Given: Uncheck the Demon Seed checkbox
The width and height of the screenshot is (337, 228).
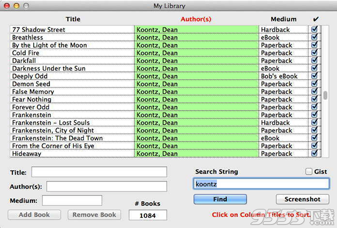Looking at the screenshot, I should (x=314, y=84).
